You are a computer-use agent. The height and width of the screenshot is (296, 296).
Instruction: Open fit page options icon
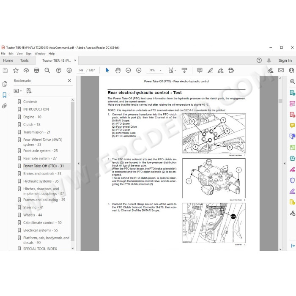point(172,71)
